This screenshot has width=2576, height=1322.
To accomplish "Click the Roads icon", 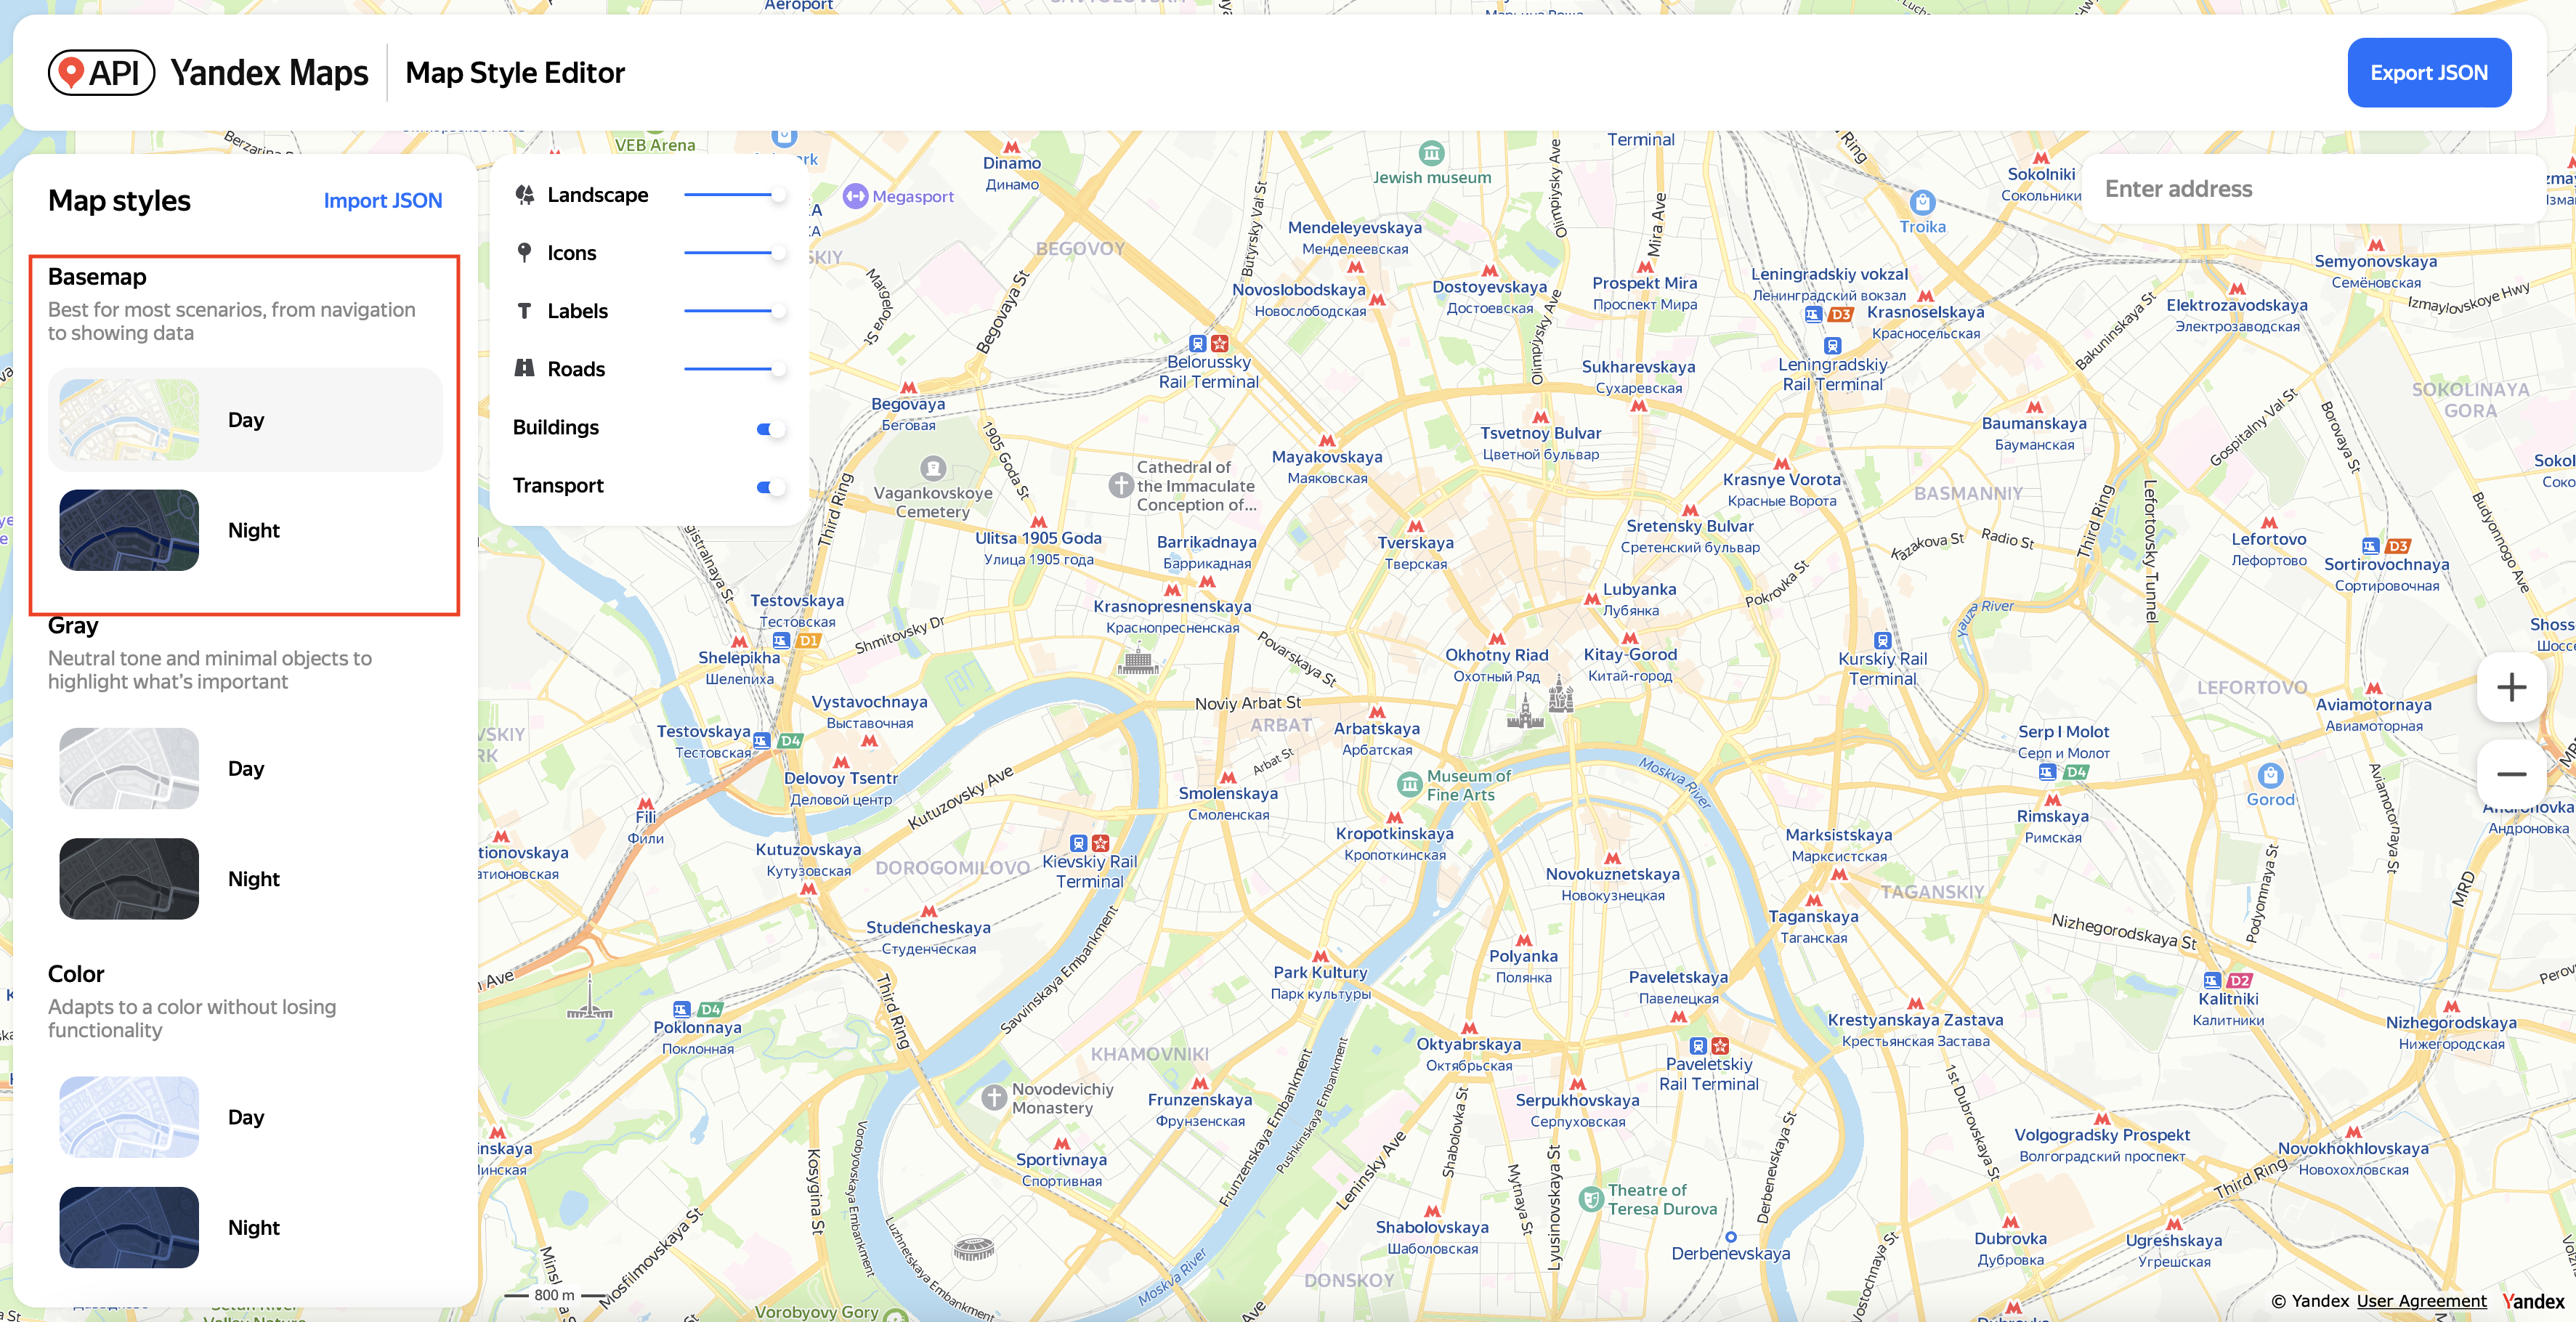I will click(524, 369).
